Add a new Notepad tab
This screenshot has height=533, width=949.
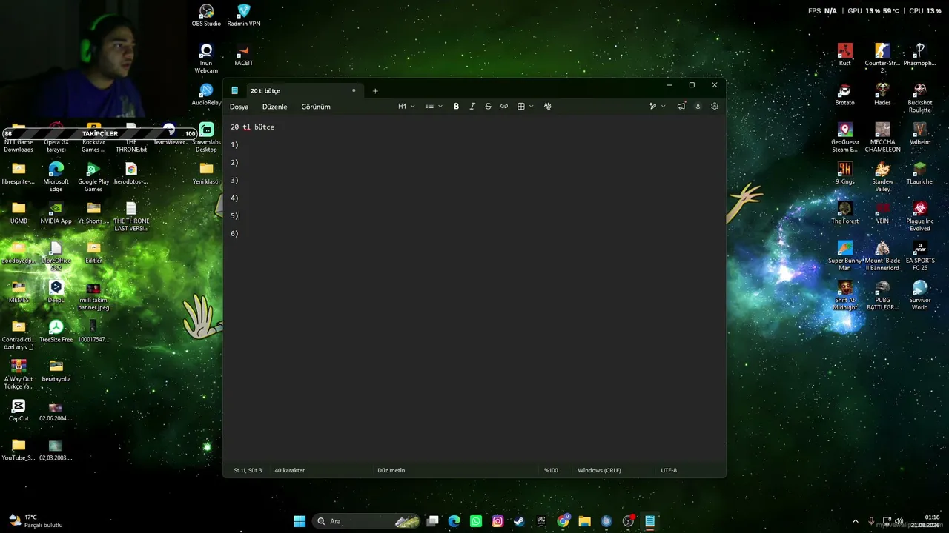[375, 90]
